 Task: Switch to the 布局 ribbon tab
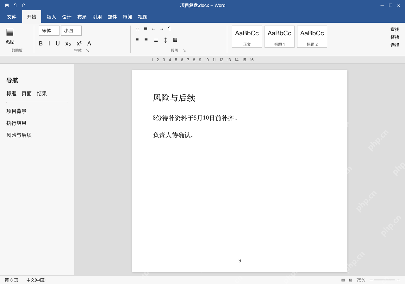click(82, 17)
